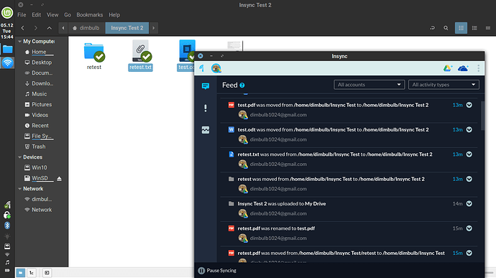The image size is (496, 278).
Task: Expand the retest.txt moved feed entry
Action: tap(469, 154)
